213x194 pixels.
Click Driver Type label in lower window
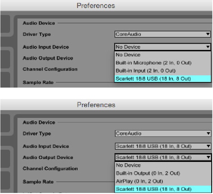tap(37, 134)
